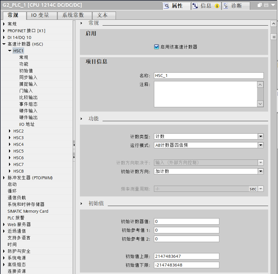Select SIMATIC Memory Card settings
Screen dimensions: 278x274
pyautogui.click(x=27, y=211)
